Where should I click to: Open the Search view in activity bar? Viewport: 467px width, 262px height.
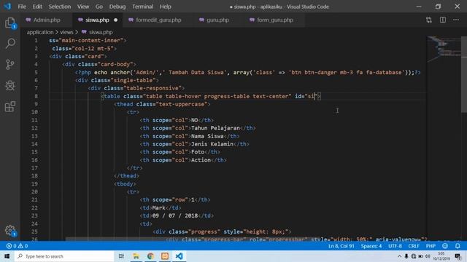click(10, 44)
